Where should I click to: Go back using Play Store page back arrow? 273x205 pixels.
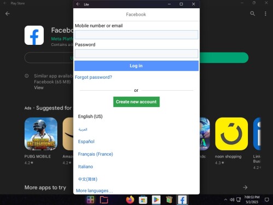(8, 14)
